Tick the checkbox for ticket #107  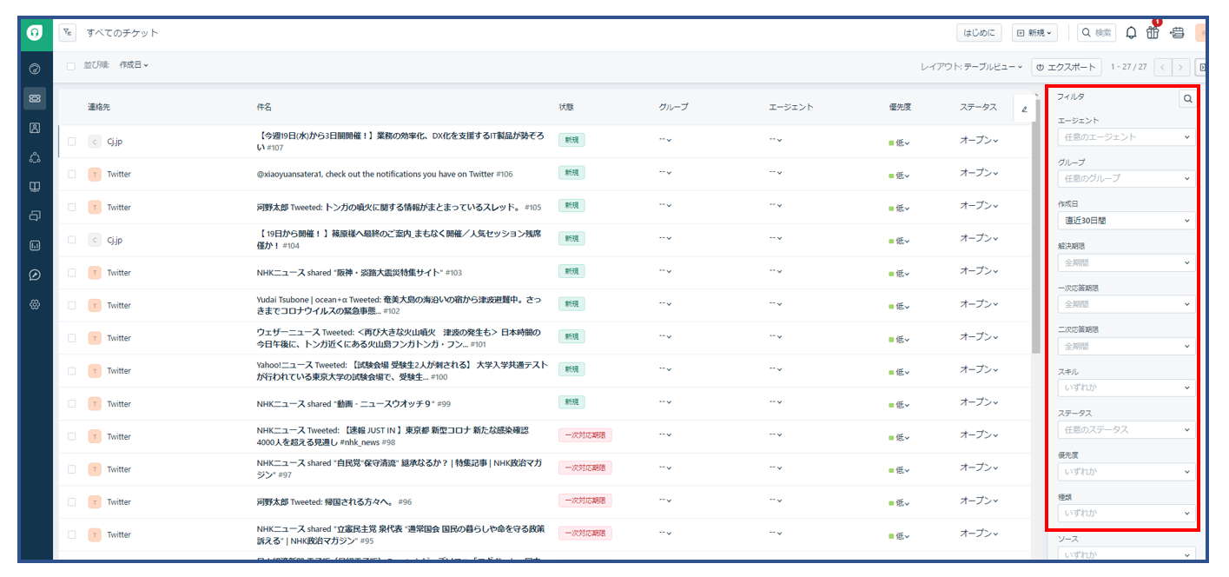pos(72,142)
